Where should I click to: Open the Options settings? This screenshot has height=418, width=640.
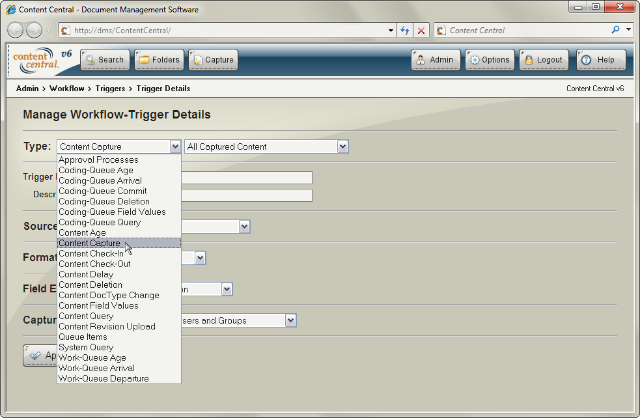490,60
